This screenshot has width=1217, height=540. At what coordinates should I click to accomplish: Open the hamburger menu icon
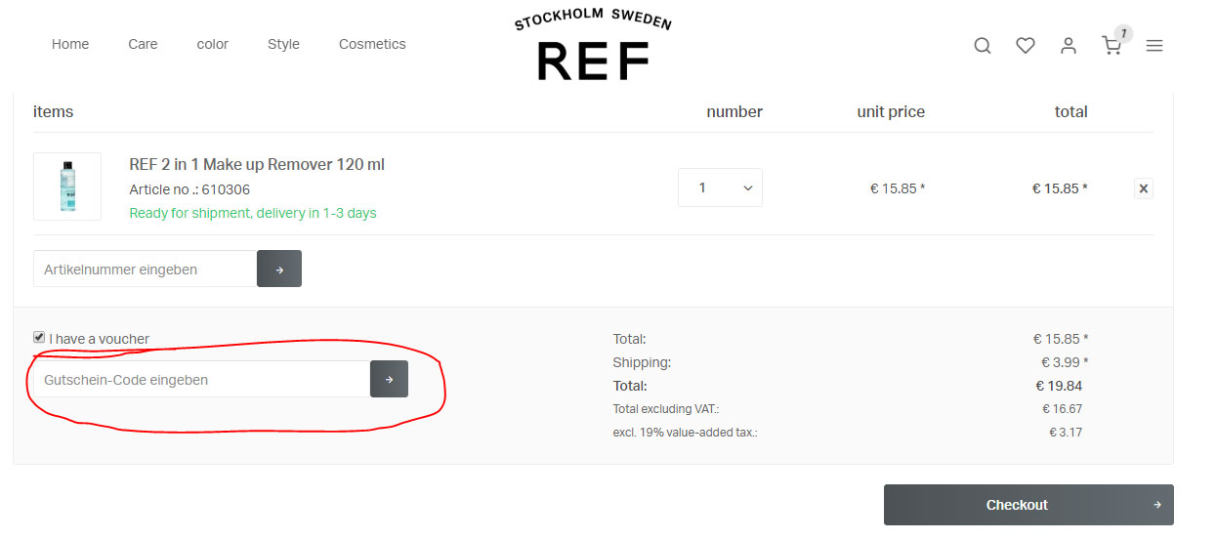1154,46
